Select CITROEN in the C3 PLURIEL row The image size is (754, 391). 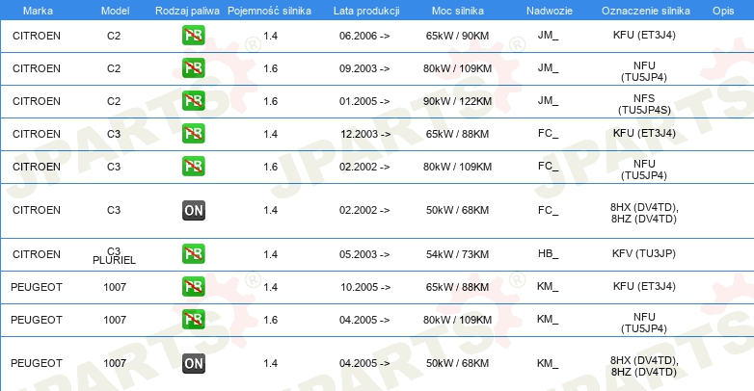click(x=37, y=254)
